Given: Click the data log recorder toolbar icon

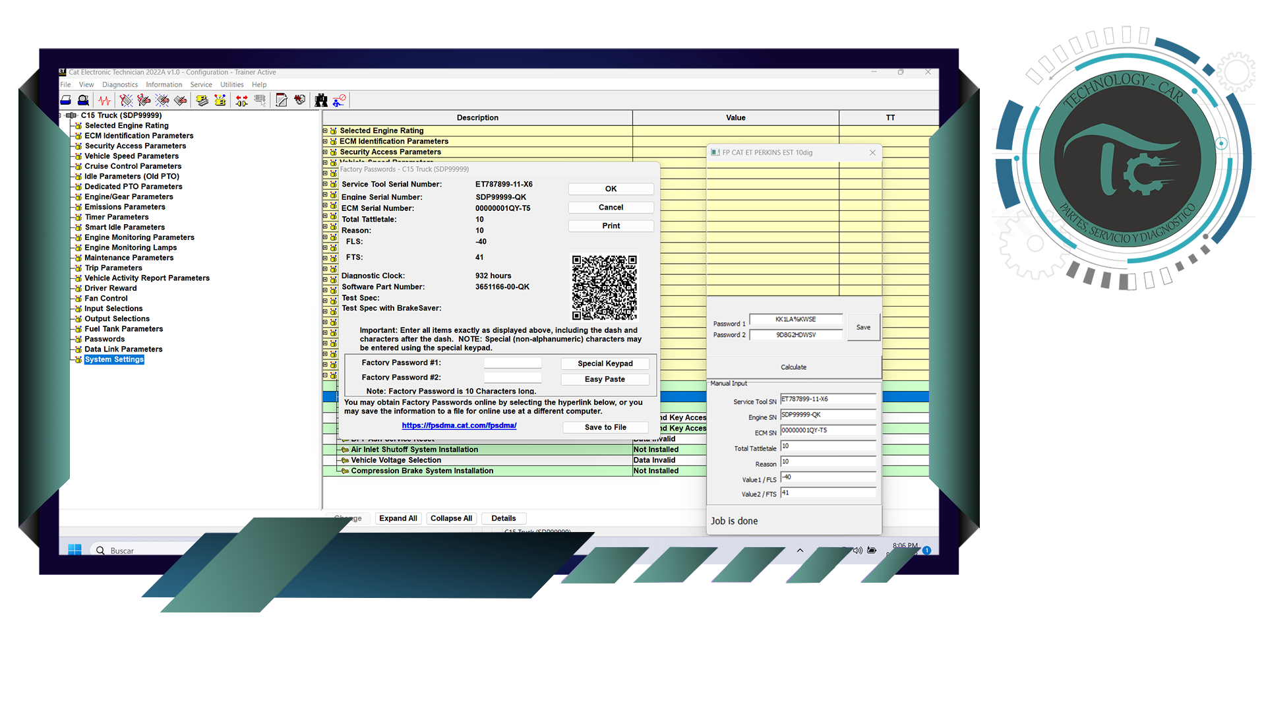Looking at the screenshot, I should tap(300, 100).
